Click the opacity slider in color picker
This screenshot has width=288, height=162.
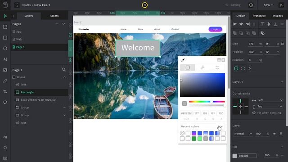tap(207, 105)
